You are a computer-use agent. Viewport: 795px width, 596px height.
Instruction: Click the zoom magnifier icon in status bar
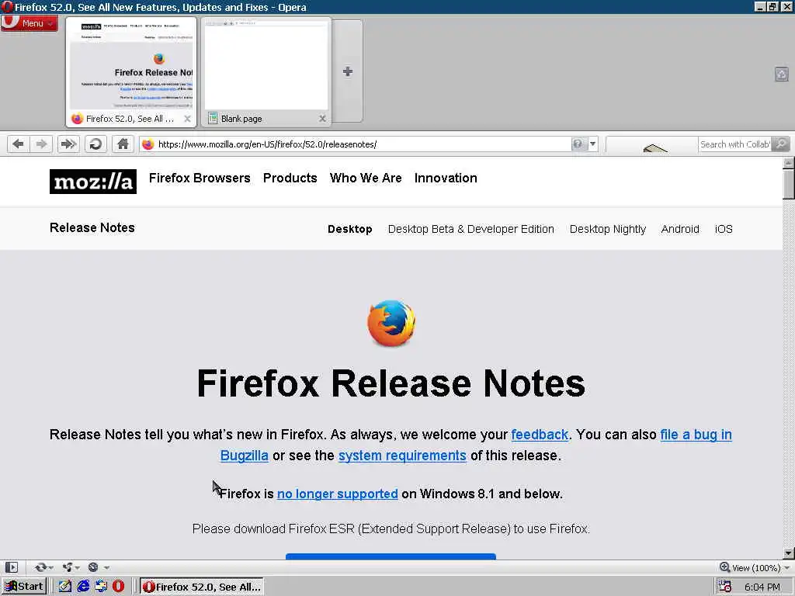[x=724, y=567]
